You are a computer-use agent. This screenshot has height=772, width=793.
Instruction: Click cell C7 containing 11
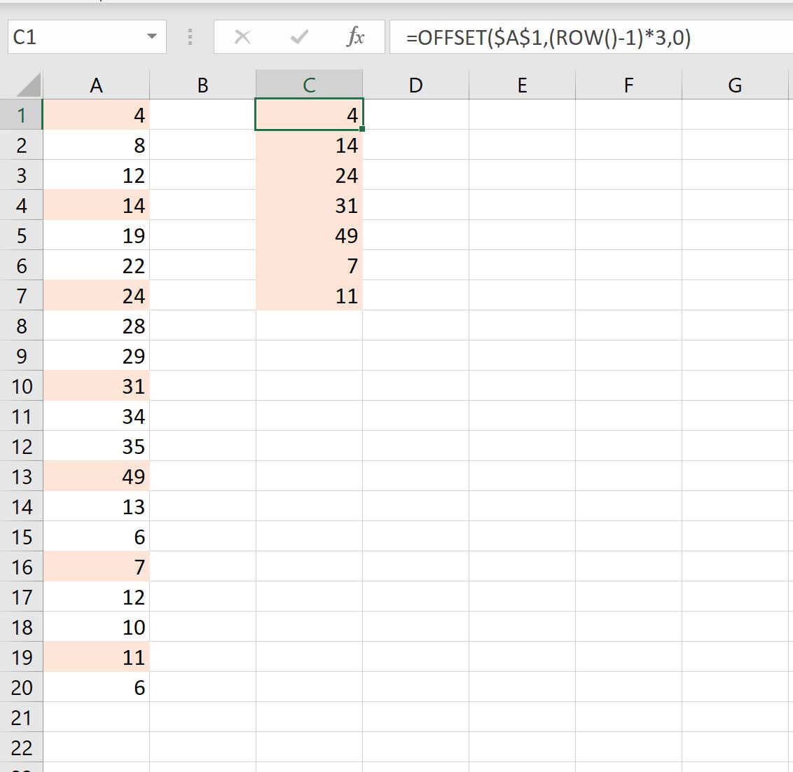(x=309, y=296)
